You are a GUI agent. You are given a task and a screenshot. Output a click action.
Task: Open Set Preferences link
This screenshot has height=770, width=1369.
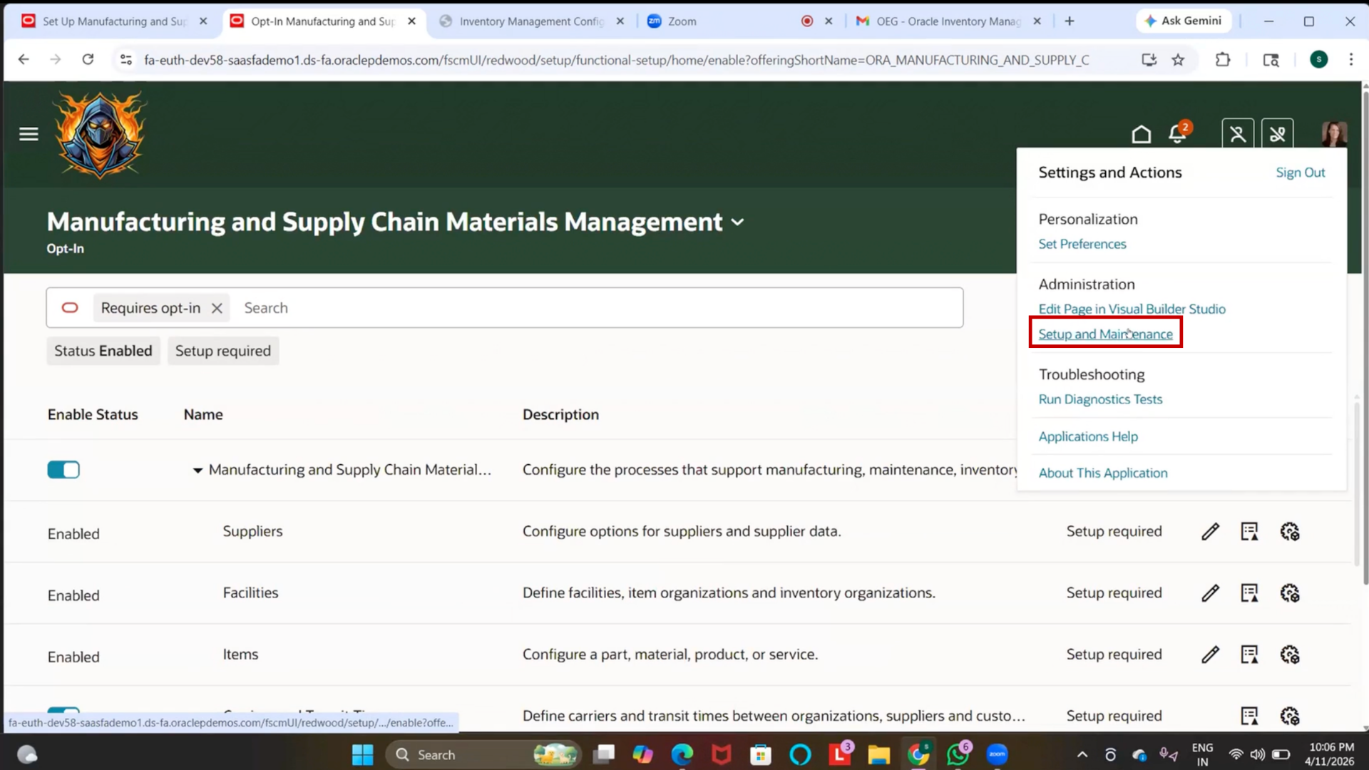coord(1082,244)
